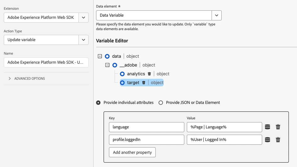Remove the profile.loggedIn property row
297x167 pixels.
(278, 140)
